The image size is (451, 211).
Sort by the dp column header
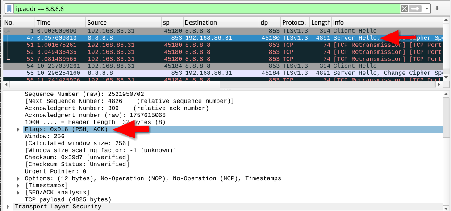tap(270, 22)
